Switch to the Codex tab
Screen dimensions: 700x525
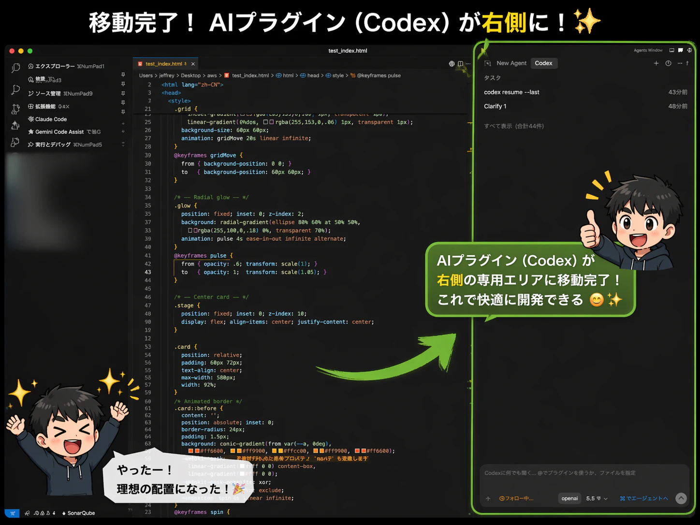(544, 63)
